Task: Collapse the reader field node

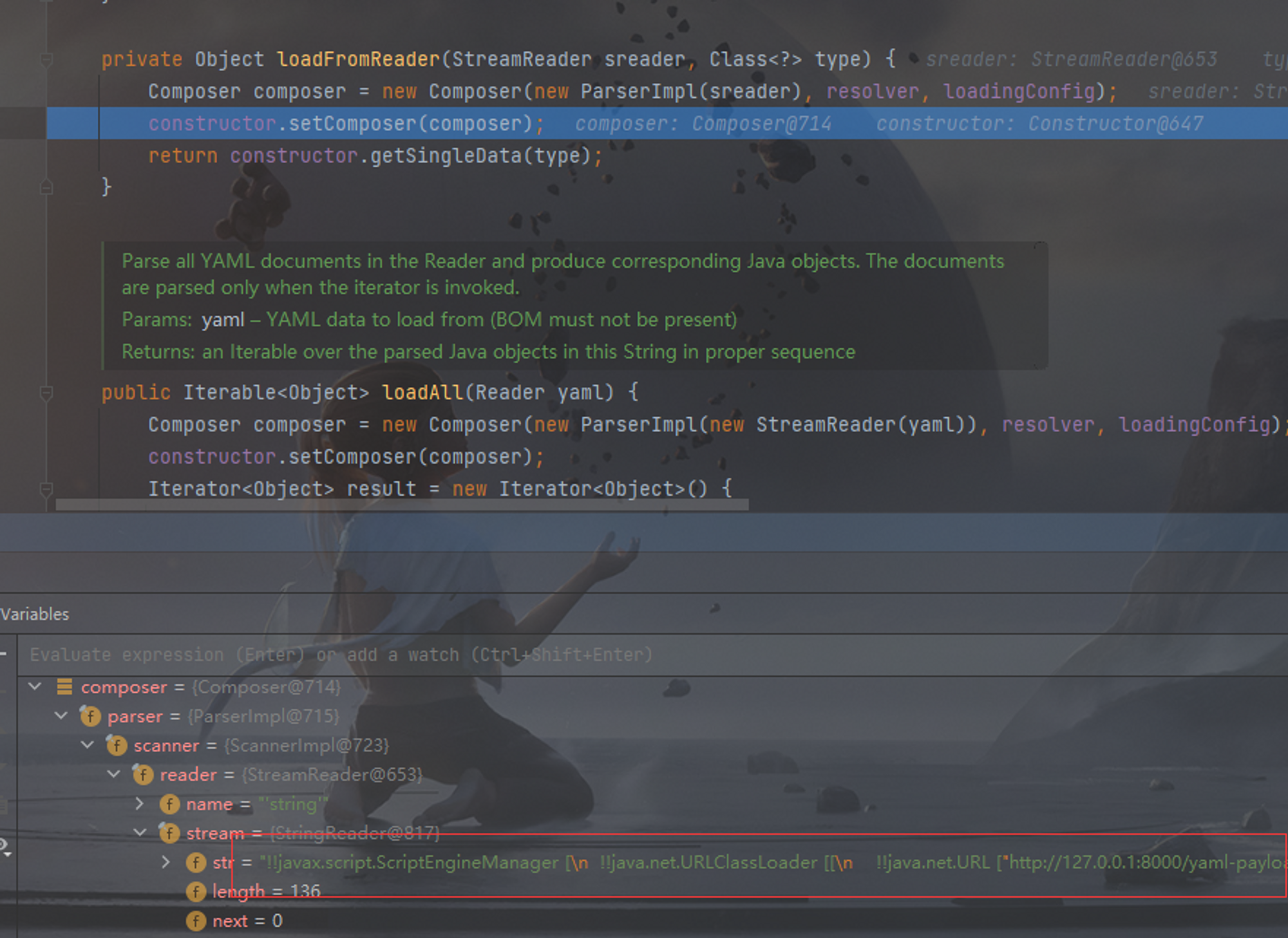Action: [114, 774]
